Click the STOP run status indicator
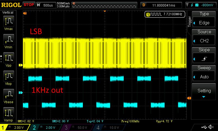218x131 pixels. tap(29, 5)
